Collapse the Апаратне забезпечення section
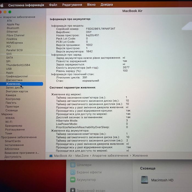Screen dimensions: 192x192 coord(1,17)
